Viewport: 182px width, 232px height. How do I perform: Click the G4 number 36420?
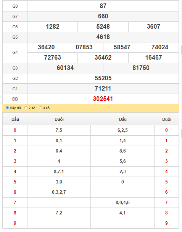(x=46, y=47)
